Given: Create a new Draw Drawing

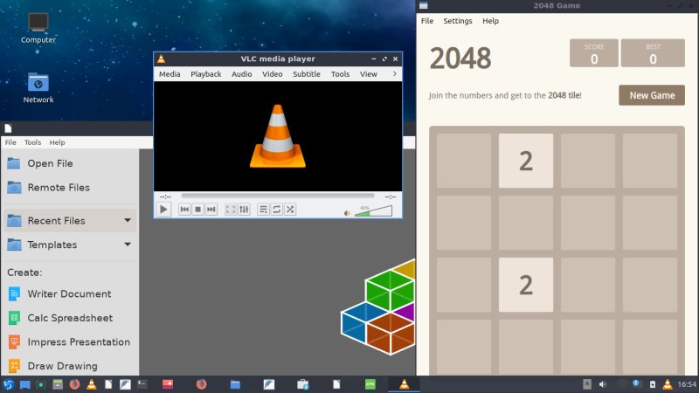Looking at the screenshot, I should [x=70, y=366].
